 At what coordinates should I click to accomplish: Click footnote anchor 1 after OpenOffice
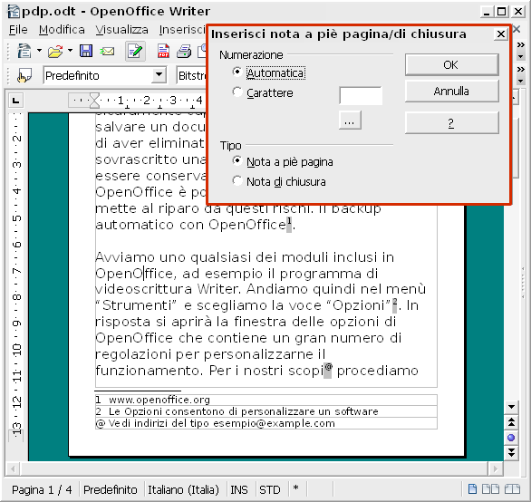point(289,224)
